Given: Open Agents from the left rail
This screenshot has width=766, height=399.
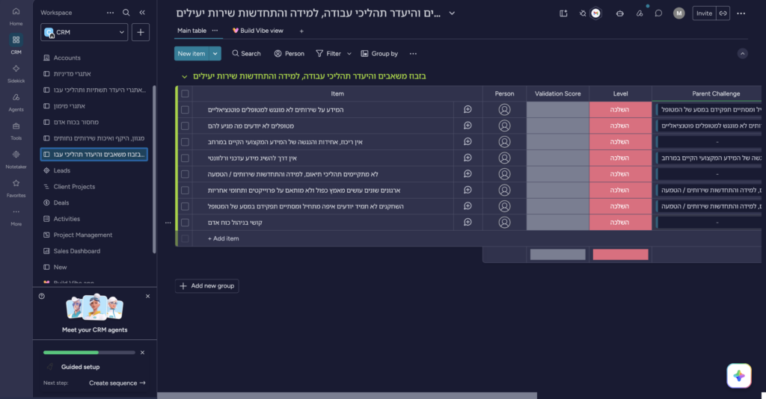Looking at the screenshot, I should pyautogui.click(x=16, y=102).
